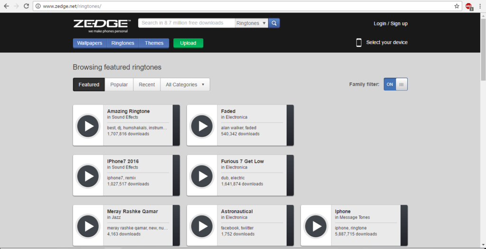Open the IPhone7 2016 title link
This screenshot has width=486, height=249.
[x=123, y=161]
